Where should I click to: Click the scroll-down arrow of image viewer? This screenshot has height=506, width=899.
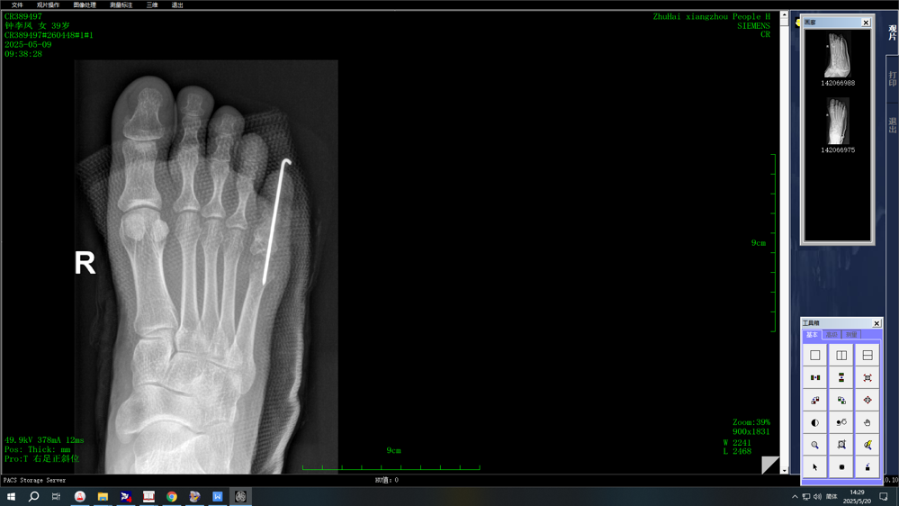pyautogui.click(x=785, y=470)
